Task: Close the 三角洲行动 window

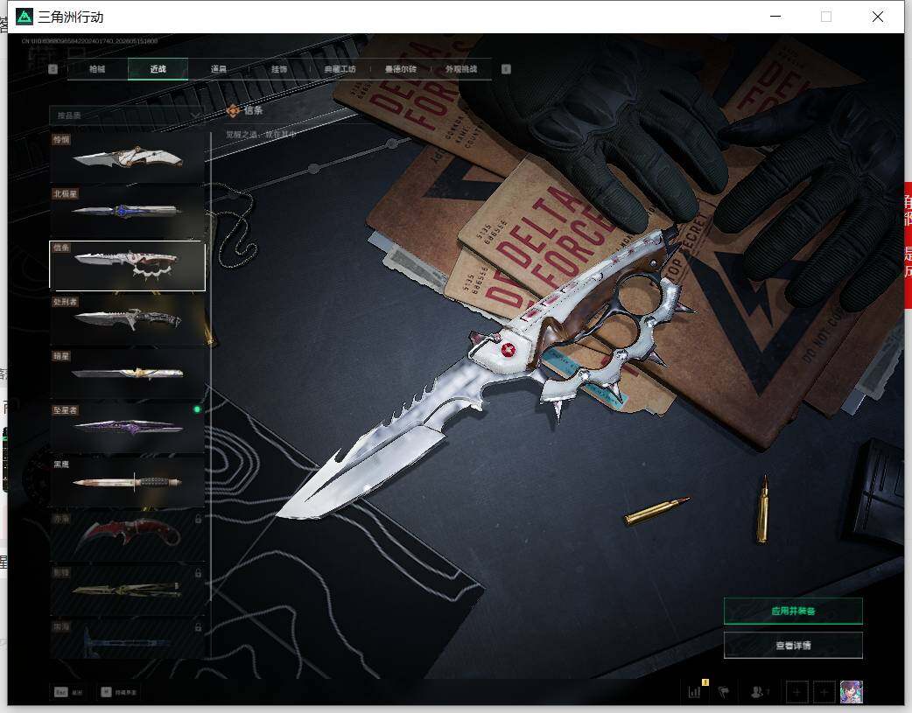Action: coord(878,17)
